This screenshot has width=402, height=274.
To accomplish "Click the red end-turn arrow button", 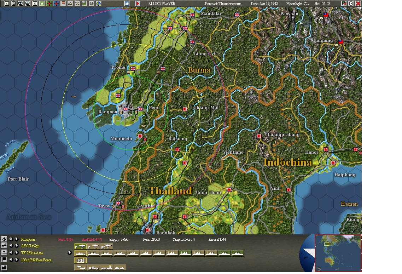I will [138, 3].
